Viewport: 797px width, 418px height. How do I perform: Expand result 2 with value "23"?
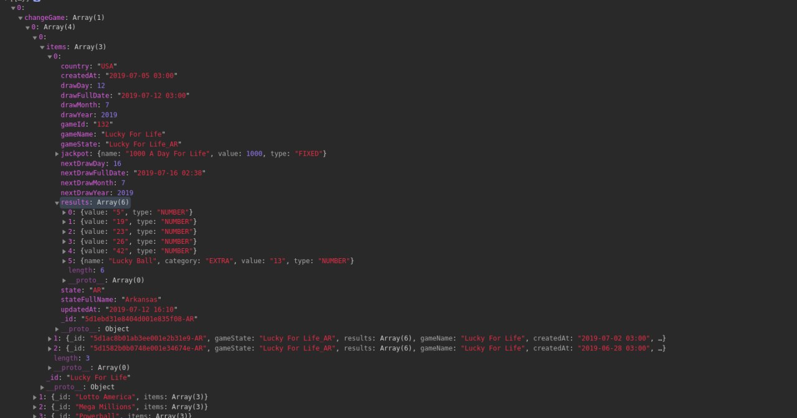[64, 232]
